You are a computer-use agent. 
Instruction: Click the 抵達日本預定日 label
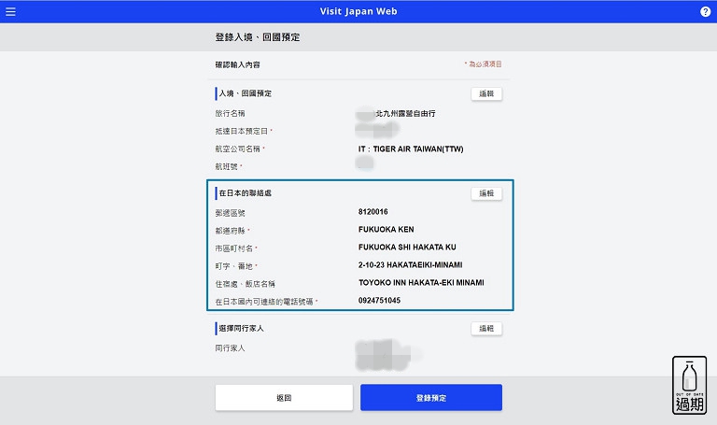click(x=242, y=132)
